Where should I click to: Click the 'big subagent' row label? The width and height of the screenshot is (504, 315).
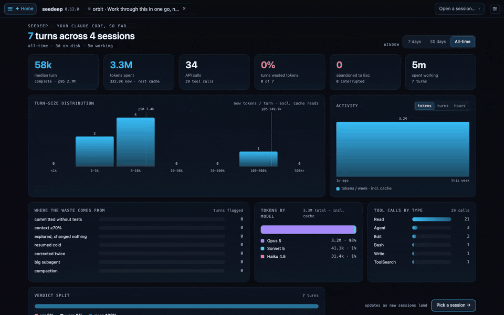click(47, 262)
